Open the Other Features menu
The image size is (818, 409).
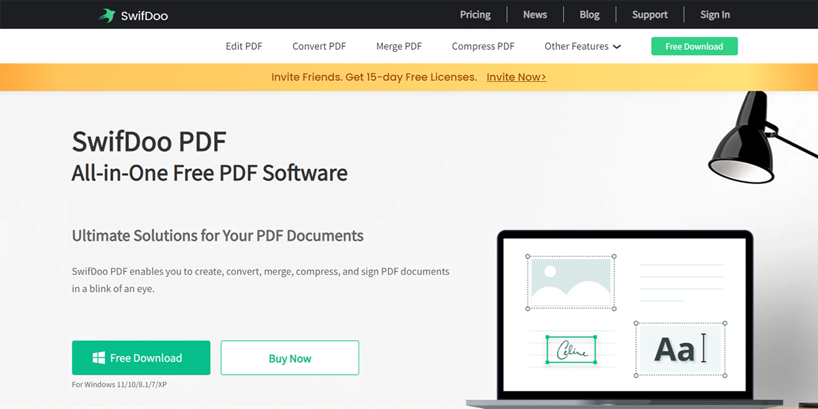coord(576,46)
